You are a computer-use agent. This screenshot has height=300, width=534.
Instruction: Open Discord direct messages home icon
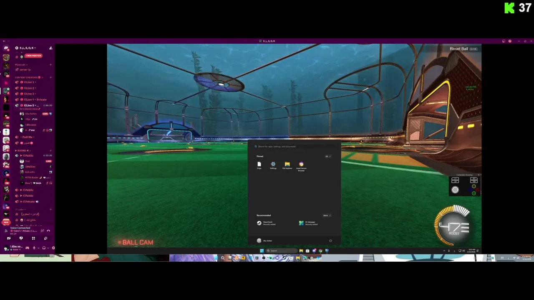click(6, 48)
